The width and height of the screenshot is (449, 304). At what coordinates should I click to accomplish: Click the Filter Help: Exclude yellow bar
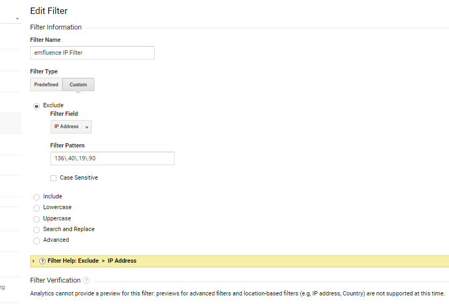click(240, 261)
